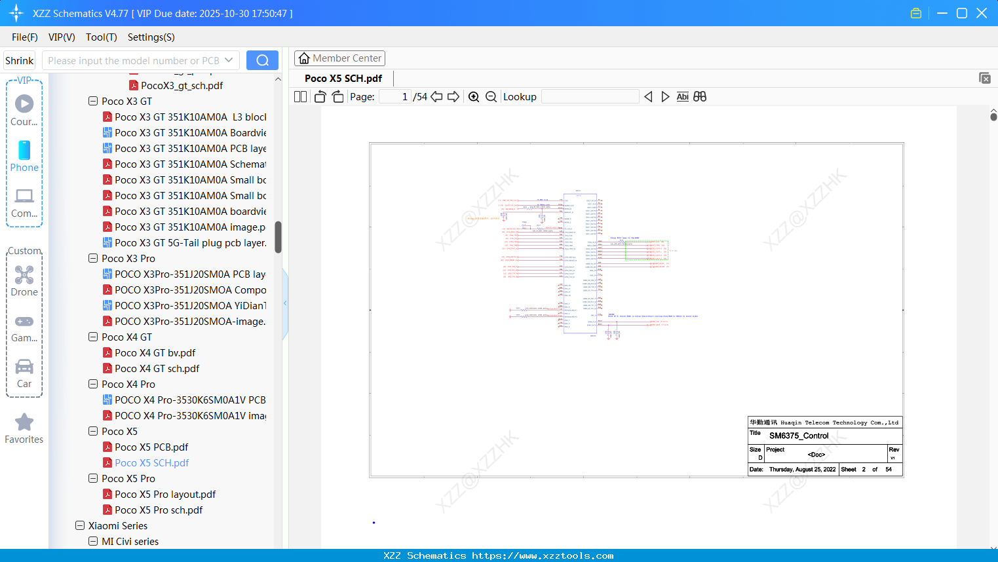998x562 pixels.
Task: Rotate the page clockwise
Action: point(337,97)
